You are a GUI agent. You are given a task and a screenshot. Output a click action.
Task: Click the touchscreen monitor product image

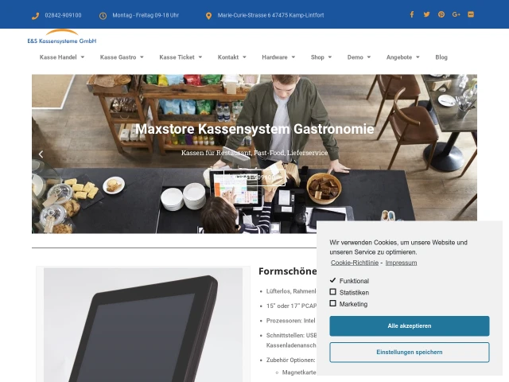pyautogui.click(x=143, y=325)
